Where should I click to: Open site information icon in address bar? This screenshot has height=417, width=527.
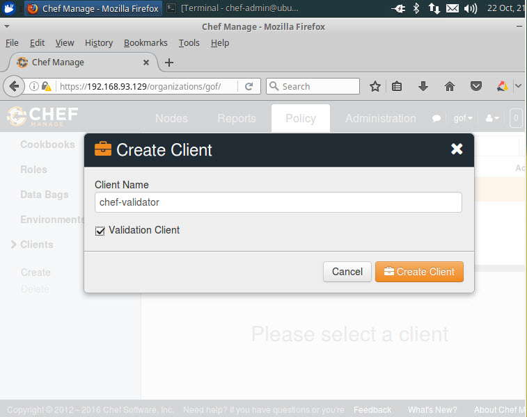(33, 87)
